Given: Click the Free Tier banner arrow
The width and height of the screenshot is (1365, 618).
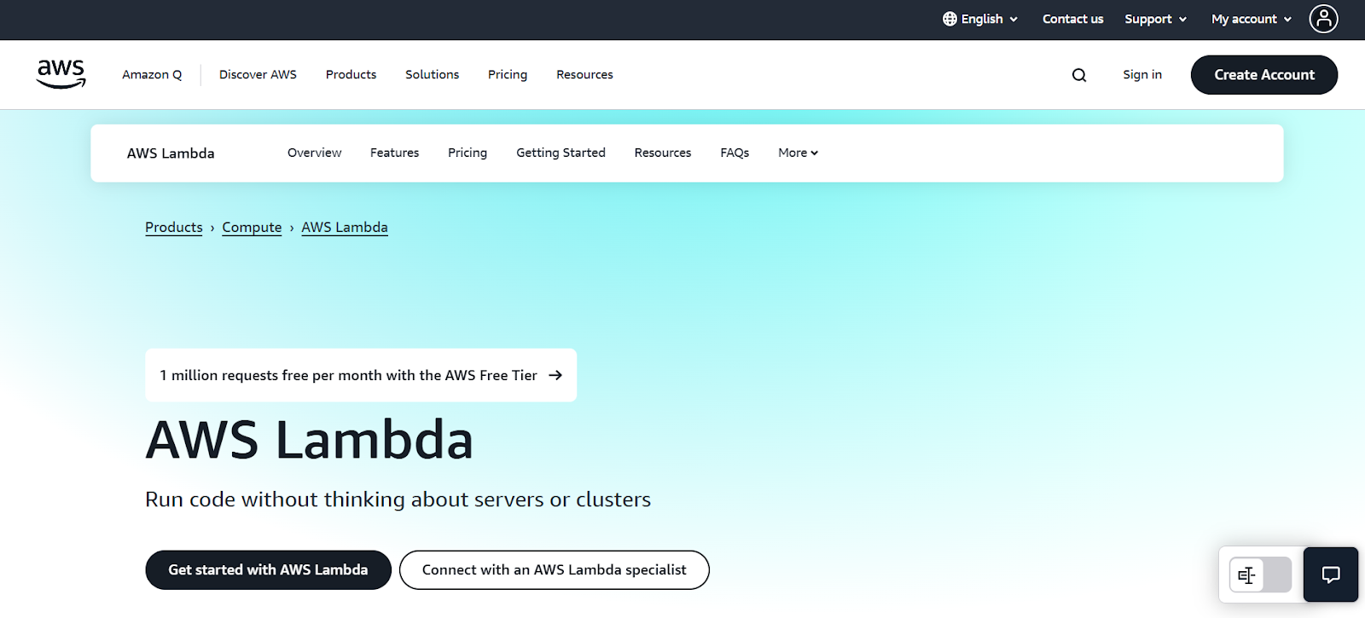Looking at the screenshot, I should pos(555,375).
